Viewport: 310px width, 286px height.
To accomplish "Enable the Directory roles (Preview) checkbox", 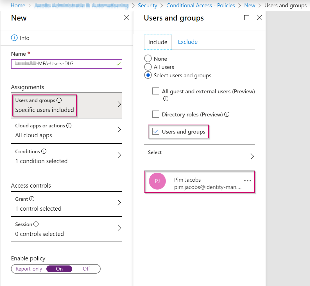I will (156, 114).
